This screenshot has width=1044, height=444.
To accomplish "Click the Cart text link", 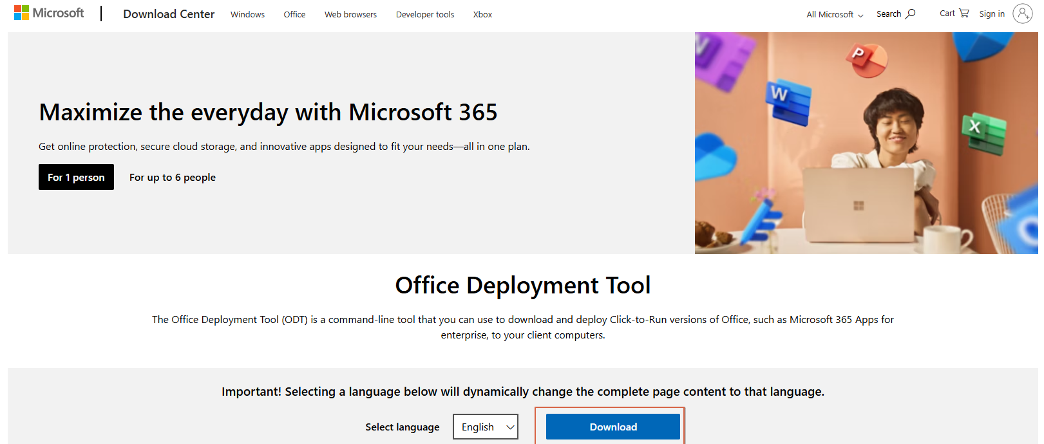I will click(947, 13).
